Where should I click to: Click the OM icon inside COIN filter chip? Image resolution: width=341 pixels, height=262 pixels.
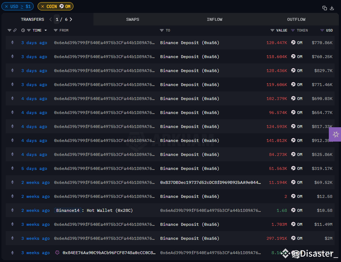62,6
